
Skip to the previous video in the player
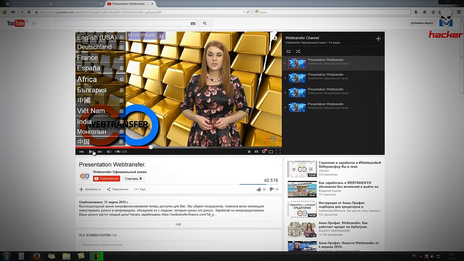81,152
